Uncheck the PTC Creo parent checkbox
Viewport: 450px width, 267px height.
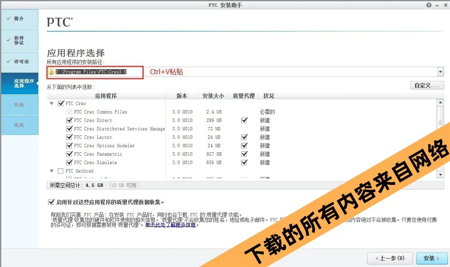61,103
